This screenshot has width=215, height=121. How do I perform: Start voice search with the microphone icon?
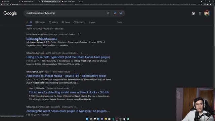[x=115, y=13]
